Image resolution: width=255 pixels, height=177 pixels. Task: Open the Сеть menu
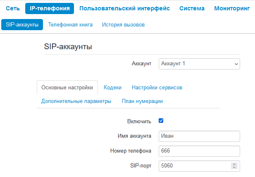(x=12, y=9)
